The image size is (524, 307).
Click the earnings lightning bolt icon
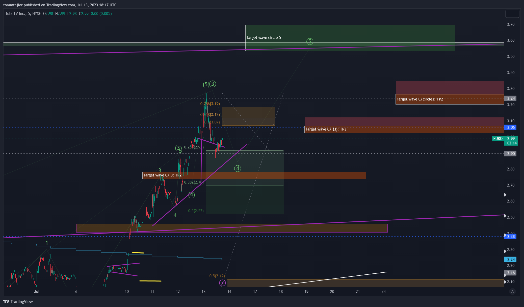coord(222,283)
